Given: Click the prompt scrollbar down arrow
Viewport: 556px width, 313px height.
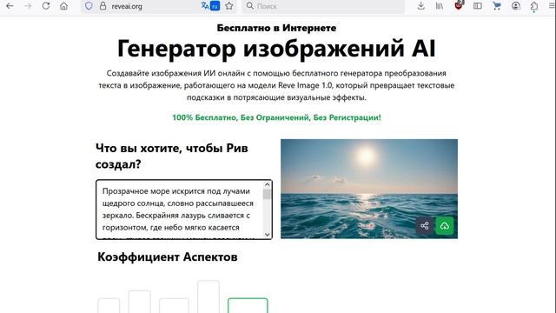Looking at the screenshot, I should click(x=268, y=234).
